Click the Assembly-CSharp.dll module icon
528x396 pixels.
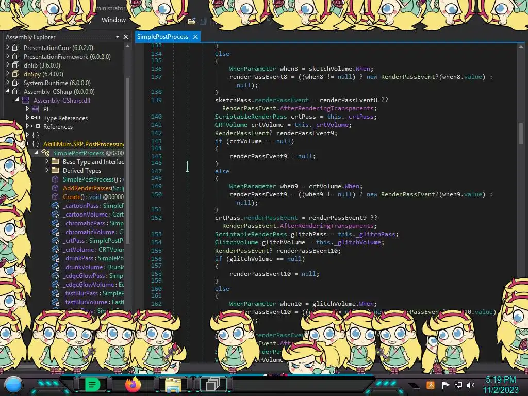[26, 100]
